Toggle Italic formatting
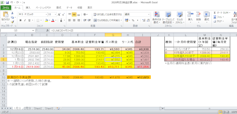The image size is (237, 114). (x=25, y=20)
